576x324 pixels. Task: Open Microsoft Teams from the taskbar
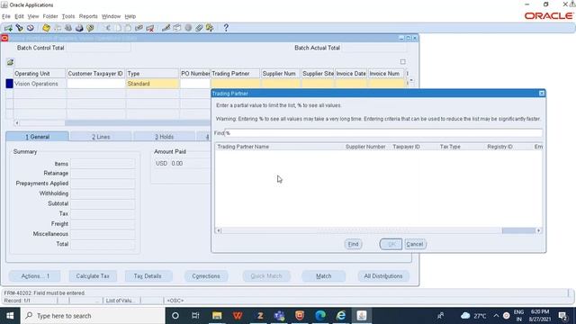click(279, 316)
